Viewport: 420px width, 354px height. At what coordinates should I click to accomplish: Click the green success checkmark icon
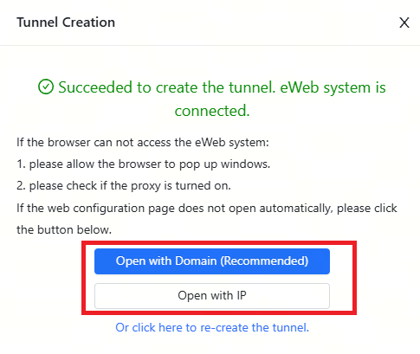pyautogui.click(x=46, y=87)
